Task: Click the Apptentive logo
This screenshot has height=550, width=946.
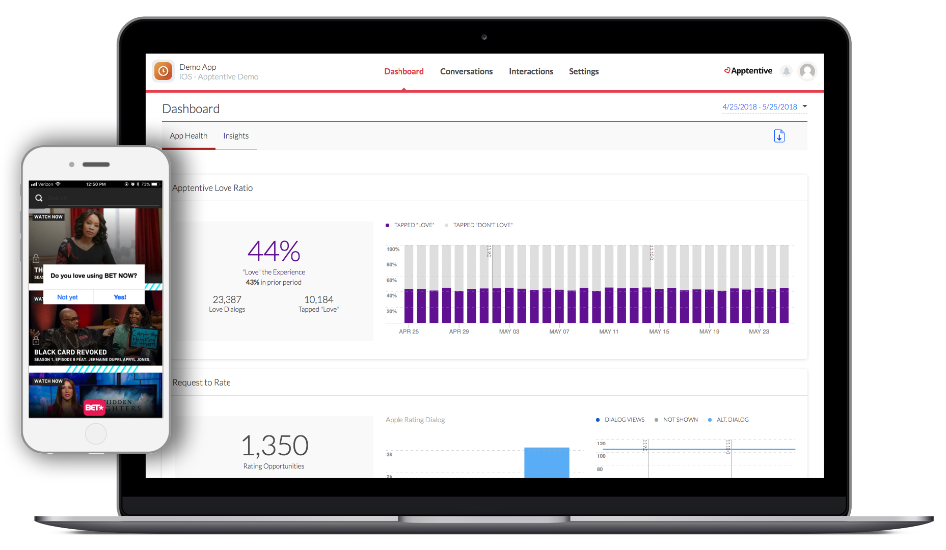Action: click(748, 71)
